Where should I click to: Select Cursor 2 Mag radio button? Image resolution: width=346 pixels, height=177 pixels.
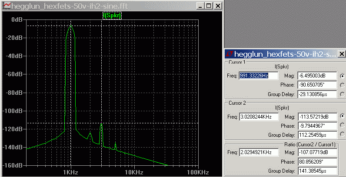pos(342,116)
